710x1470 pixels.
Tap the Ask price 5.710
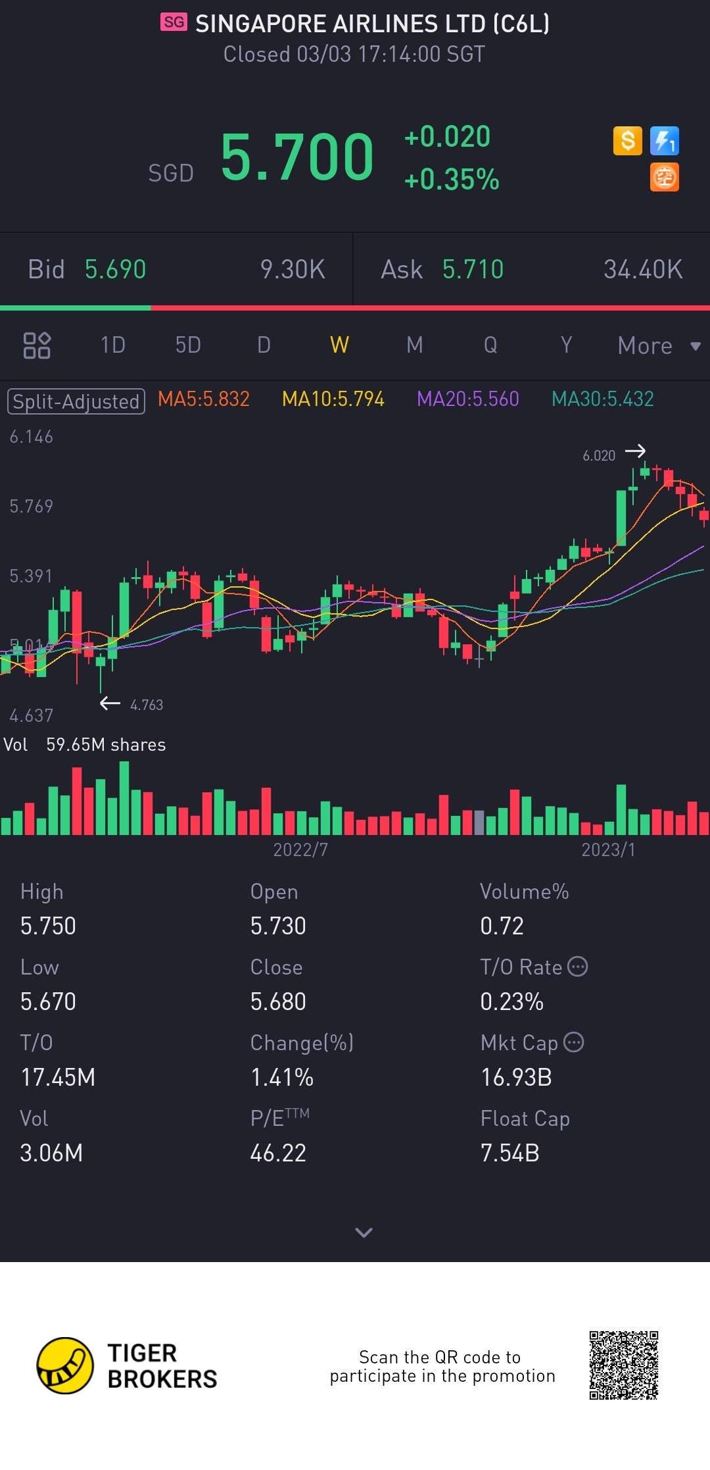[473, 270]
